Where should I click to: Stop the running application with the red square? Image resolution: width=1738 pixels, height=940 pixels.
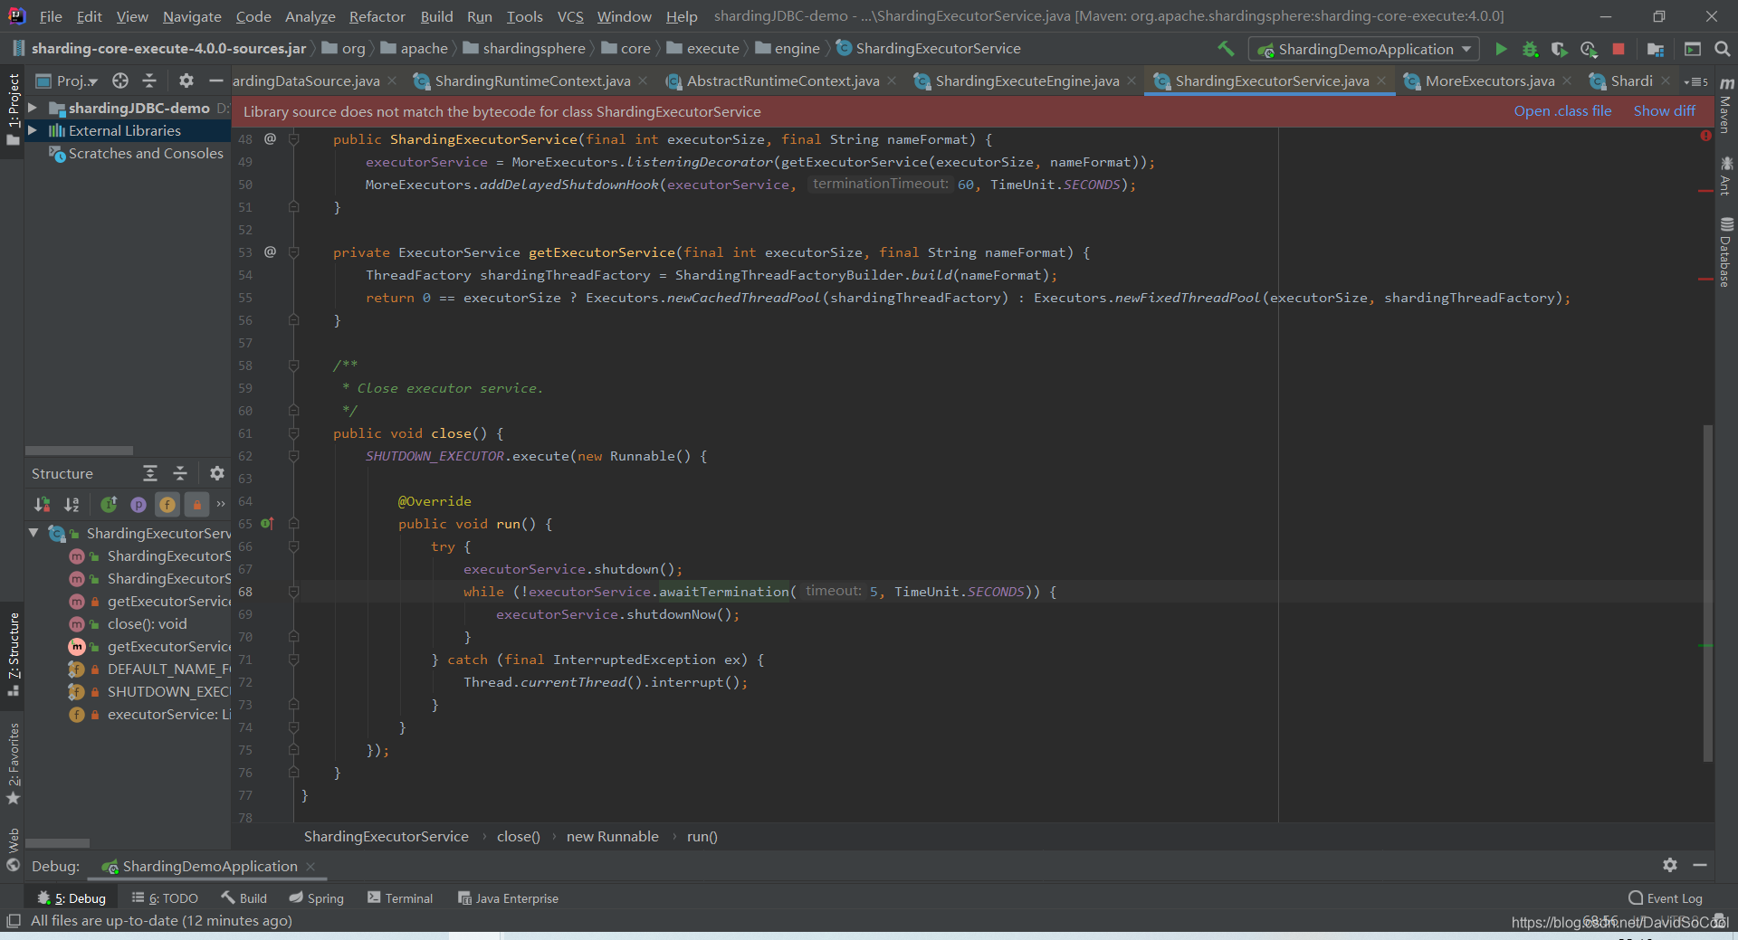[1619, 49]
